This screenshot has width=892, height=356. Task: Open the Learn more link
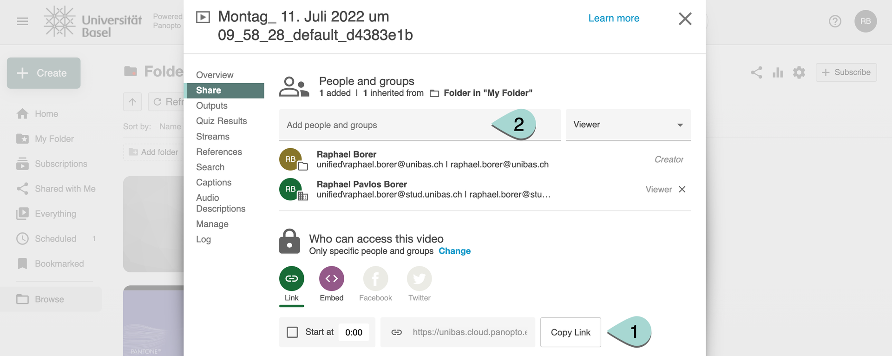(x=614, y=18)
